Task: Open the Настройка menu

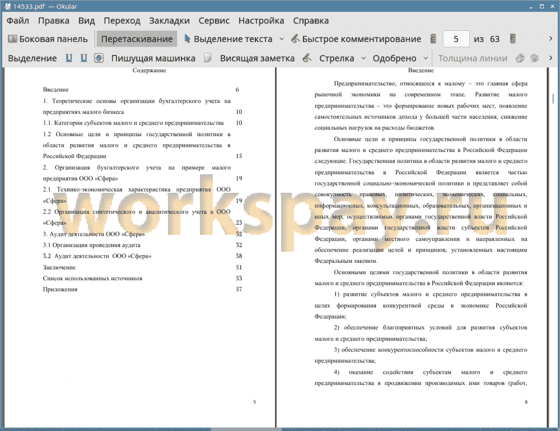Action: click(x=261, y=21)
